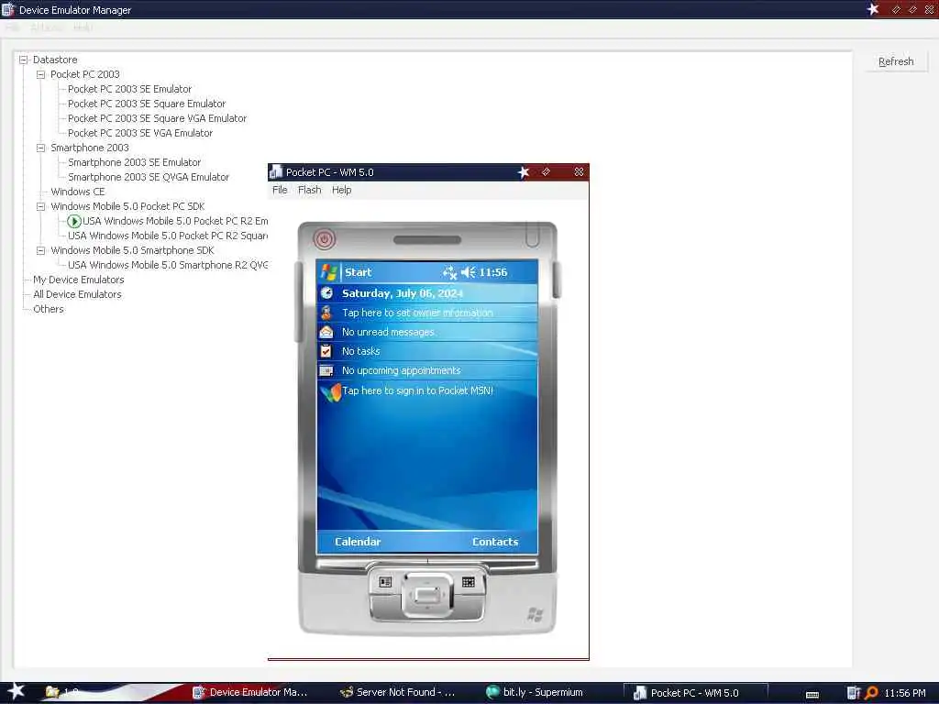Switch to Device Emulator Manager taskbar button
The height and width of the screenshot is (704, 939).
click(x=250, y=692)
